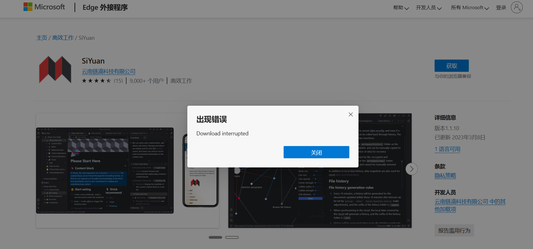
Task: Click the SiYuan breadcrumb text
Action: (x=86, y=38)
